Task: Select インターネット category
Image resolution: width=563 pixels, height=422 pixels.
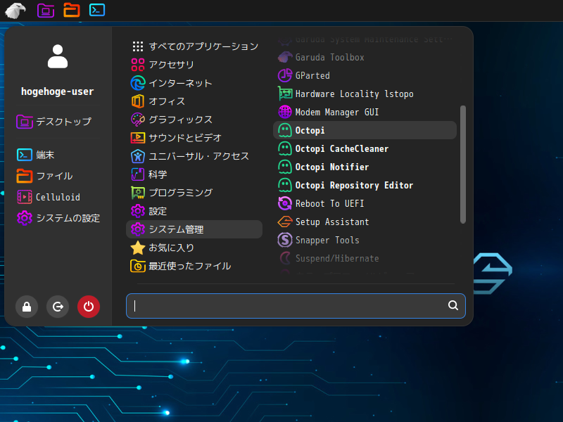Action: (x=194, y=83)
